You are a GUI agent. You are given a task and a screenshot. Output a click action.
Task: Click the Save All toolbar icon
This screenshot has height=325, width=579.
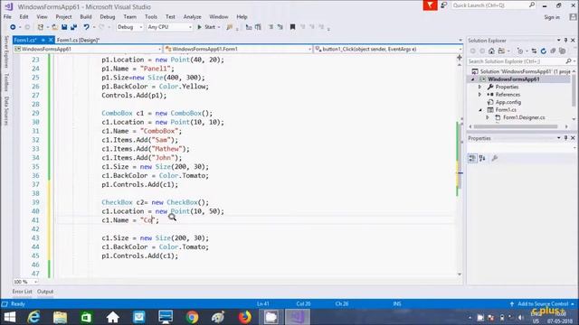(73, 27)
